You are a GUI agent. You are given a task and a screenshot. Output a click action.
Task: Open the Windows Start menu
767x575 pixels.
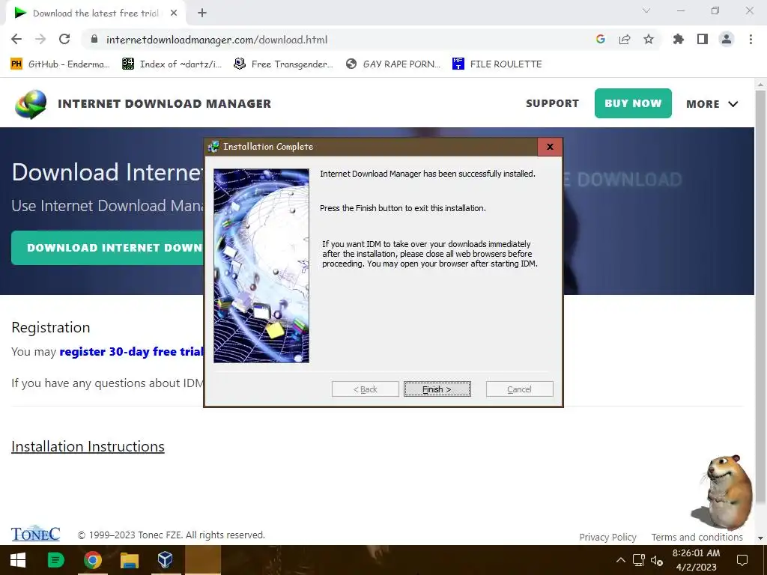(x=18, y=560)
